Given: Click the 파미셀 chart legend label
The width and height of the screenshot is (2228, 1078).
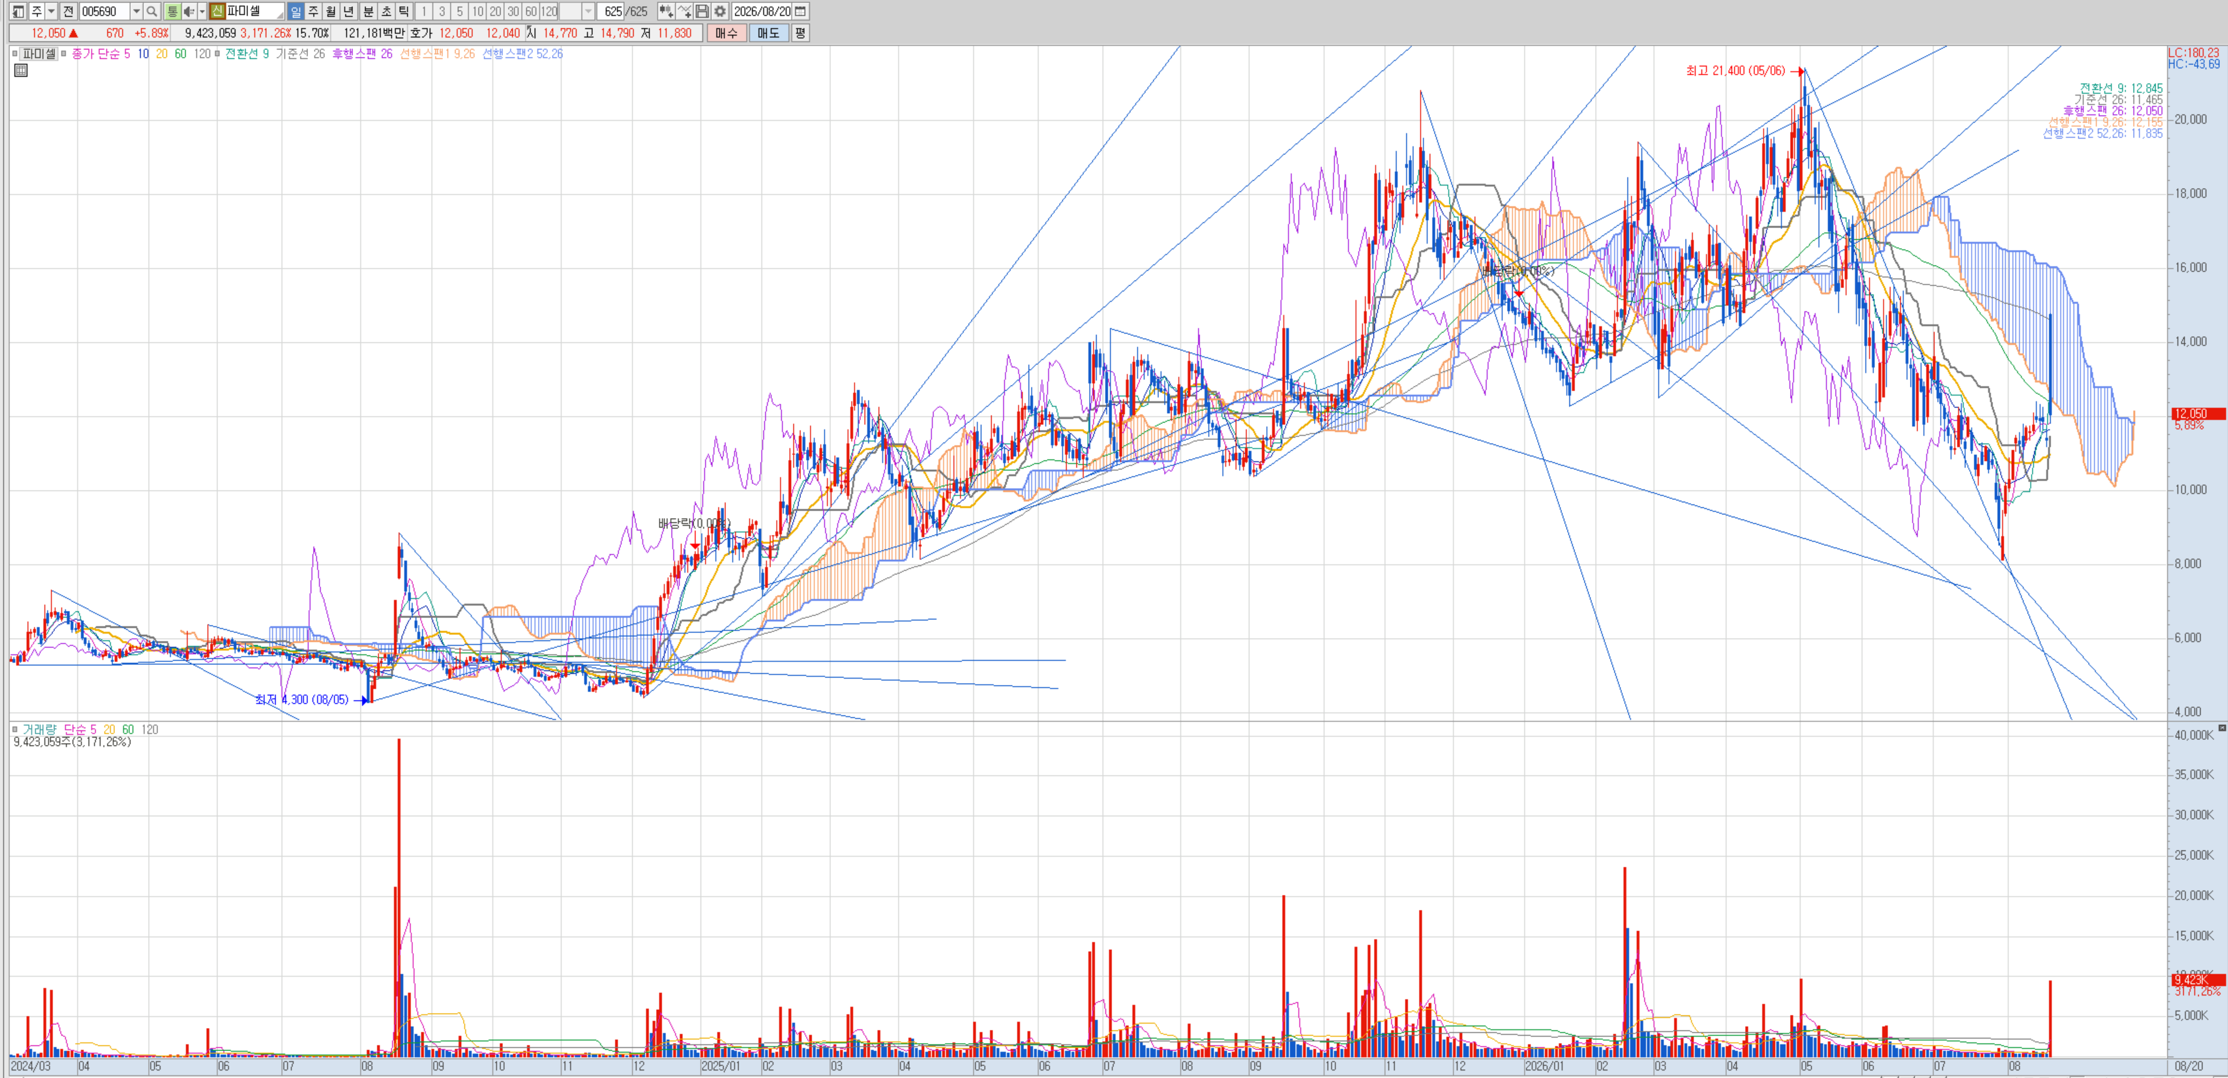Looking at the screenshot, I should tap(39, 54).
